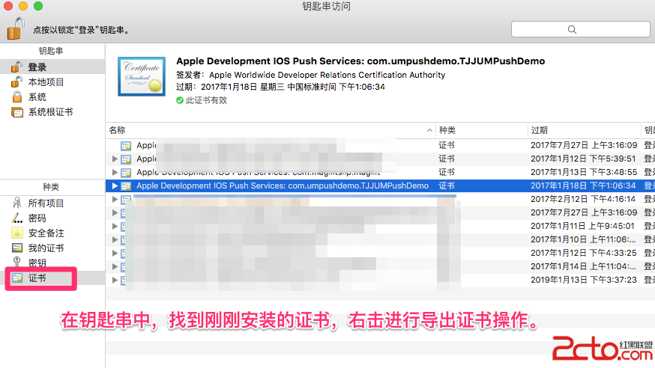Click the issuer Apple Worldwide Developer Relations text

tap(327, 75)
